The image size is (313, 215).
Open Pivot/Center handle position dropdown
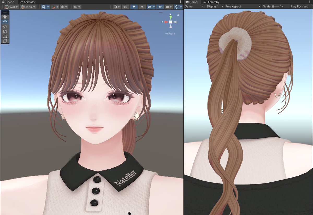[11, 7]
